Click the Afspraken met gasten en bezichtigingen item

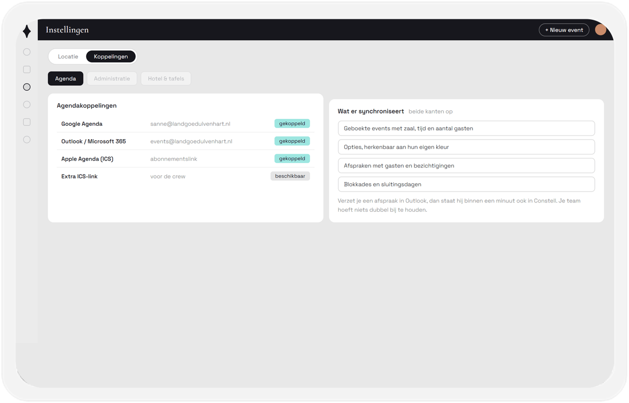click(466, 166)
